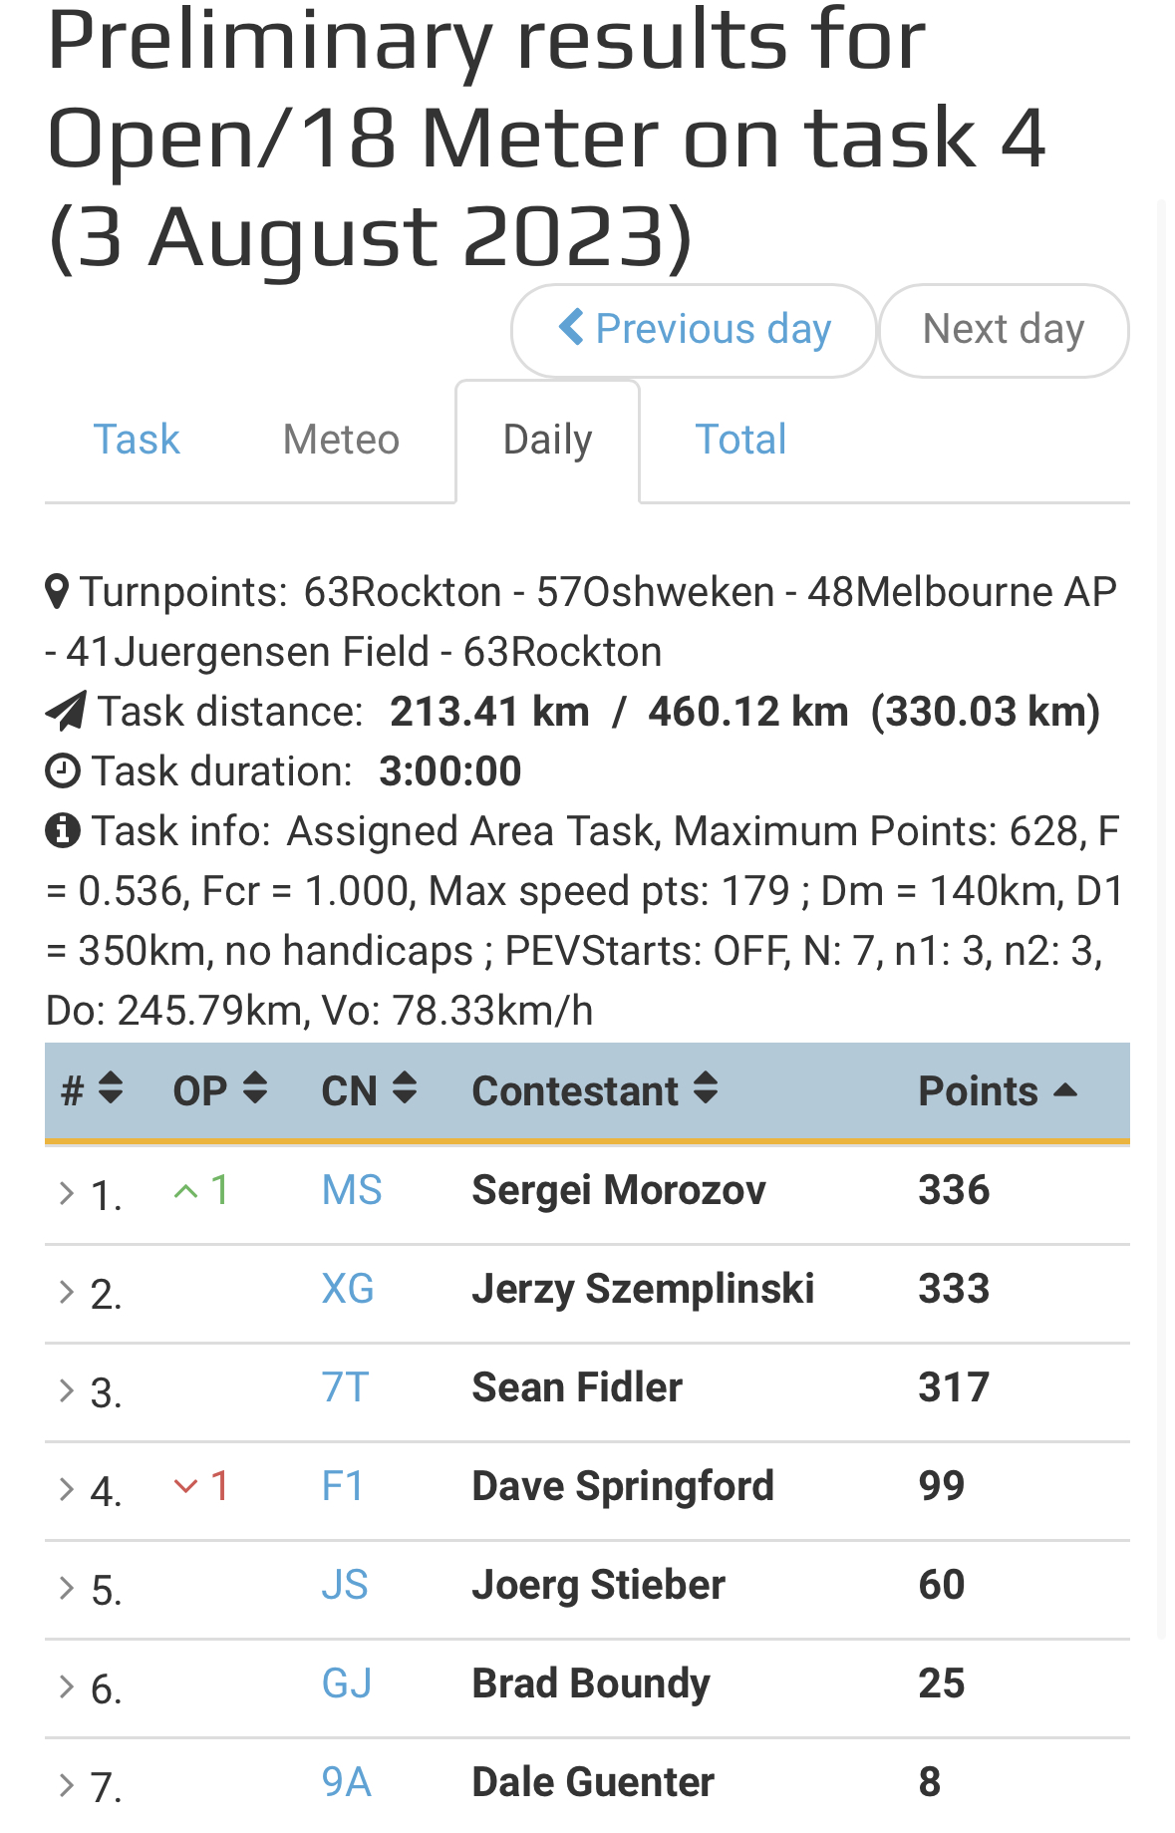Open the Total results tab
1175x1833 pixels.
tap(740, 440)
